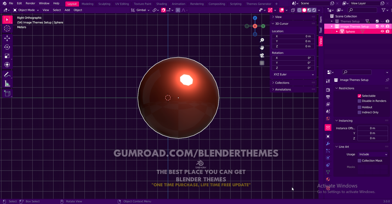Pick the Add Cube tool
Screen dimensions: 392x204
(7, 93)
